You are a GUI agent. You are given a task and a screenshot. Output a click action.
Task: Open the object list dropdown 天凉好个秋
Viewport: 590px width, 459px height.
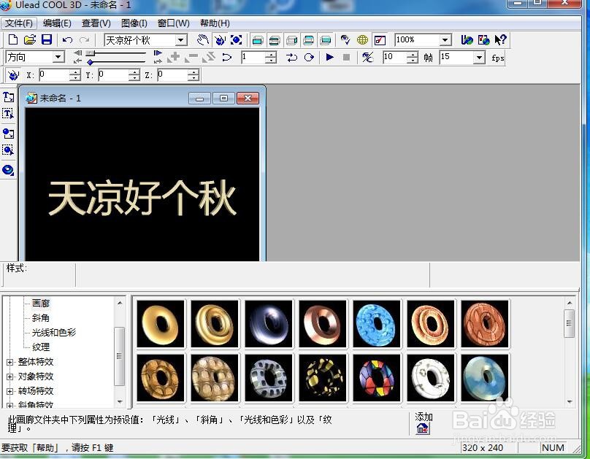point(181,40)
